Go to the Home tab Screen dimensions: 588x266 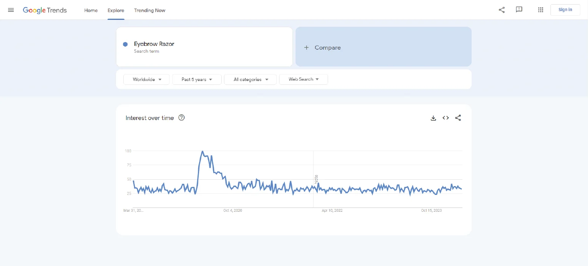click(91, 10)
